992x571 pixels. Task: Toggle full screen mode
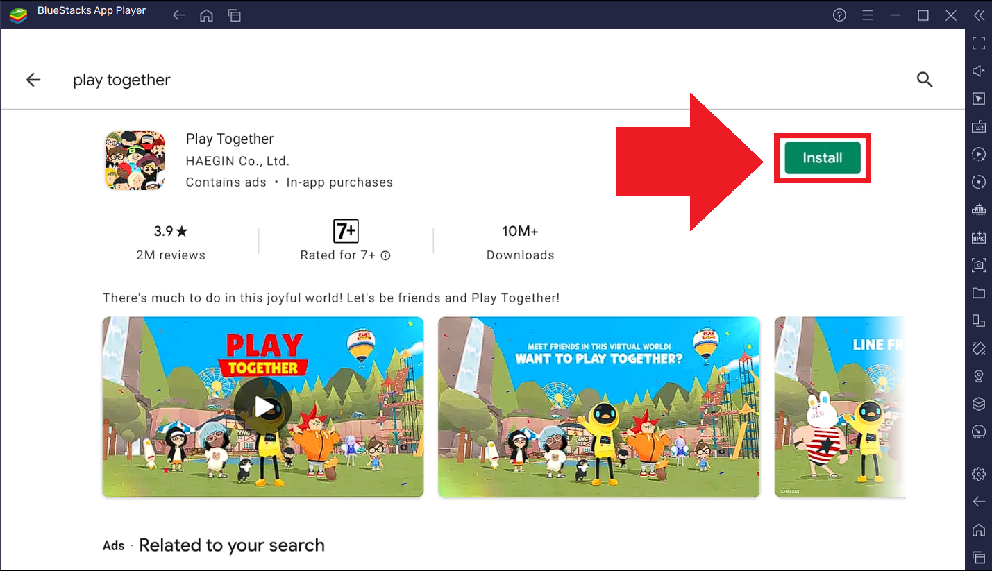click(979, 43)
